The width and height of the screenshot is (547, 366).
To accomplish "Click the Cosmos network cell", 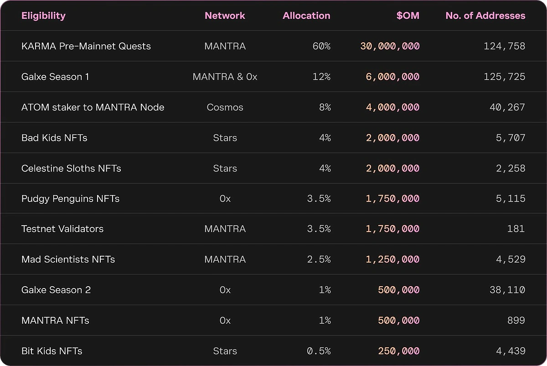I will click(225, 107).
